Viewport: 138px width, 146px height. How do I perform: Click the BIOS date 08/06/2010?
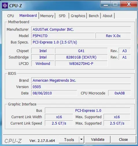click(x=54, y=93)
